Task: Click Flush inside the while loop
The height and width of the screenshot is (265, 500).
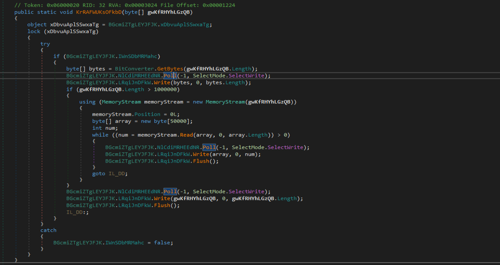Action: point(201,161)
